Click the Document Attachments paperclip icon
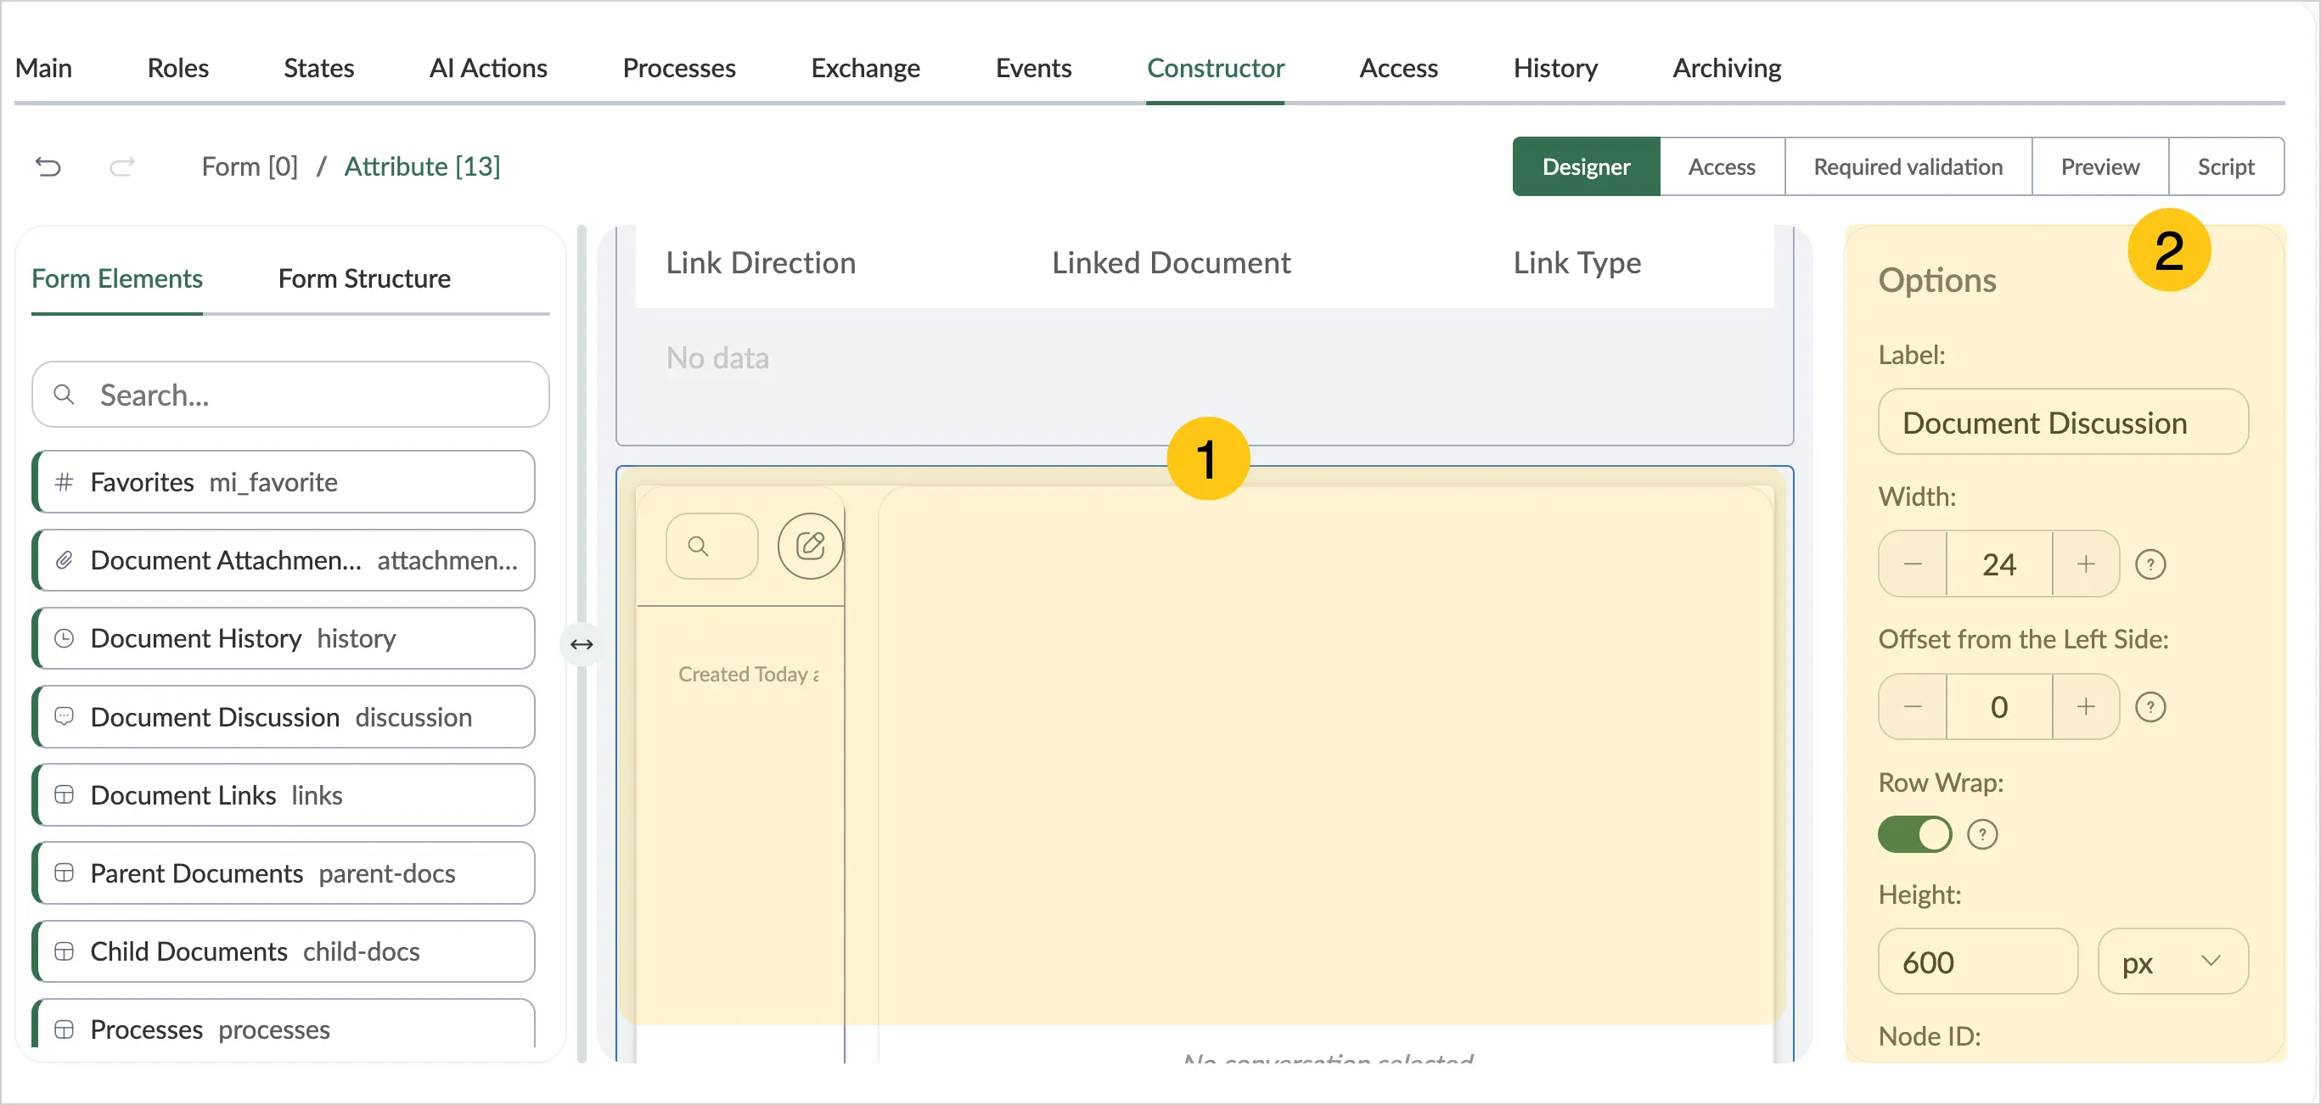The image size is (2321, 1105). click(64, 560)
